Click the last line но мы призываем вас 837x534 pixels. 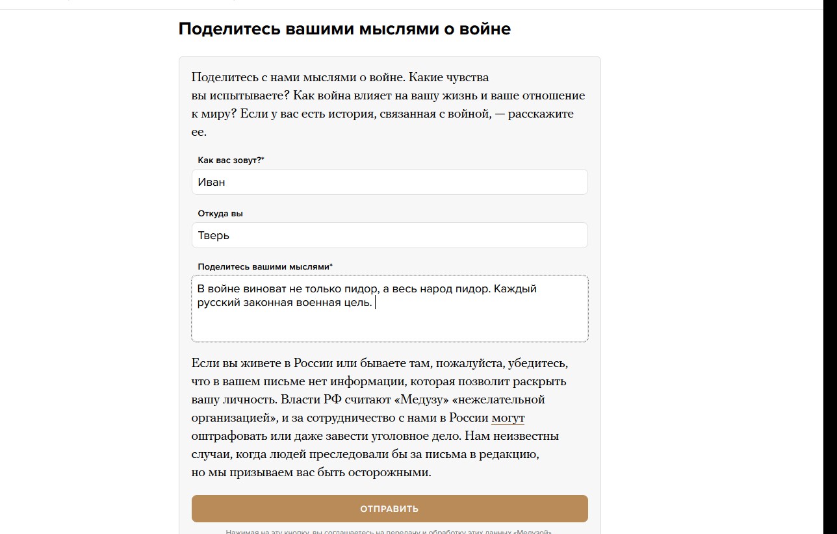[311, 472]
